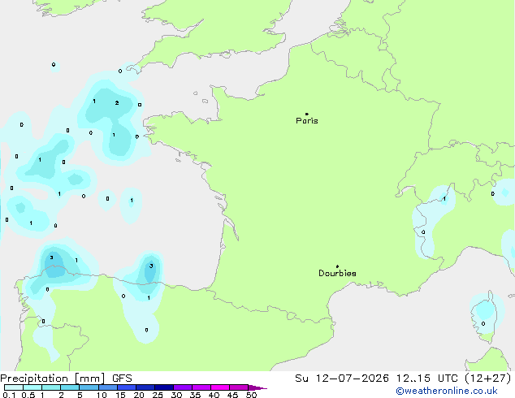Image resolution: width=515 pixels, height=398 pixels.
Task: Click the '12..15 UTC' time range text
Action: pos(426,379)
